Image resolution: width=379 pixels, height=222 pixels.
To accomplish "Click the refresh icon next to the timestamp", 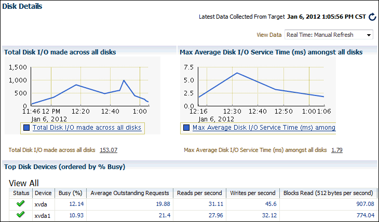I will 372,17.
